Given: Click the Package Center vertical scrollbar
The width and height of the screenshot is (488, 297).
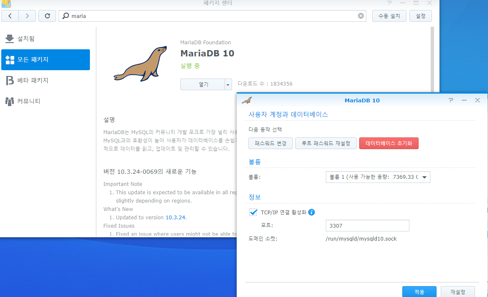Looking at the screenshot, I should click(x=432, y=59).
